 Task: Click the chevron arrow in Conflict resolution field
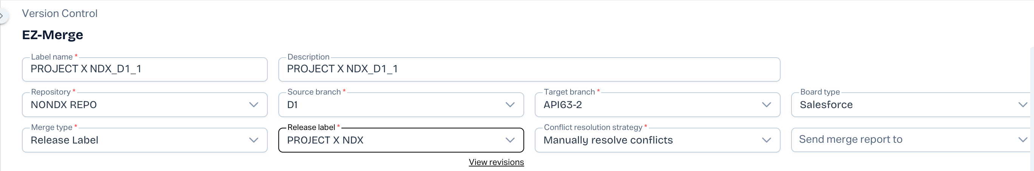tap(767, 140)
